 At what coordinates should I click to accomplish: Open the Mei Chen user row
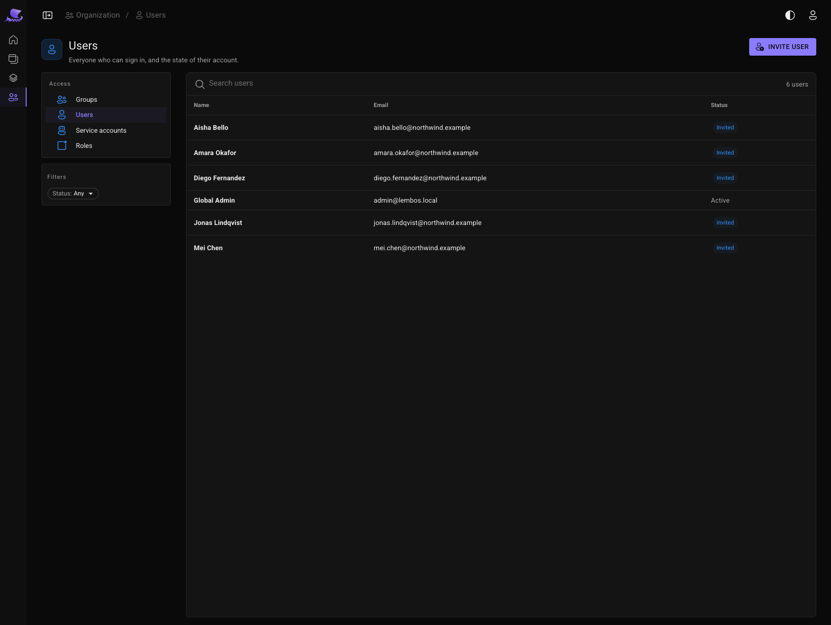[501, 248]
